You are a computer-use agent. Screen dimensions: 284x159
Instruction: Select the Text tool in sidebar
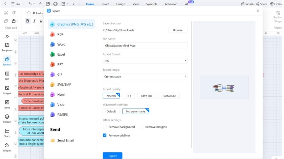click(x=7, y=75)
